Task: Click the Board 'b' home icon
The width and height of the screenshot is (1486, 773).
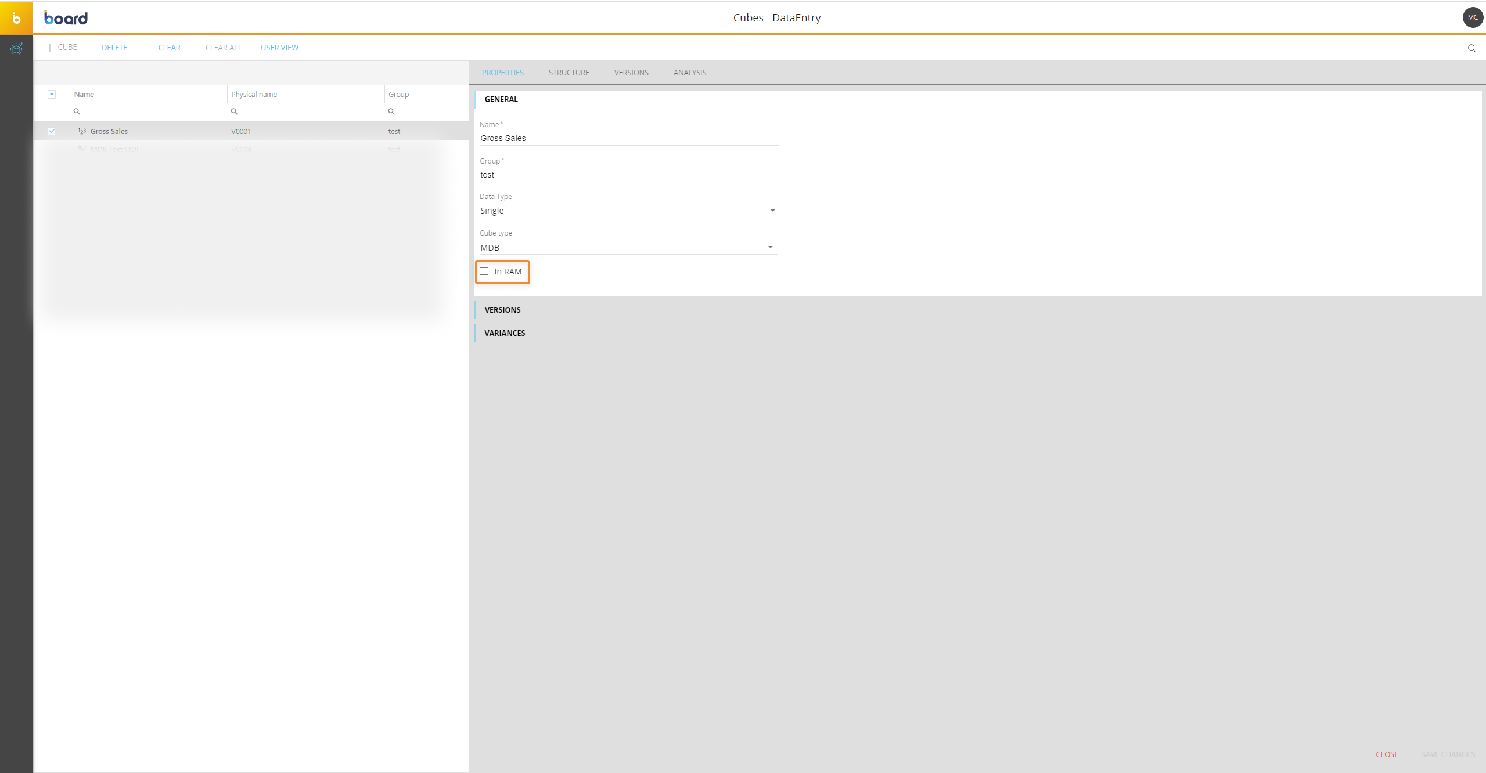Action: coord(16,18)
